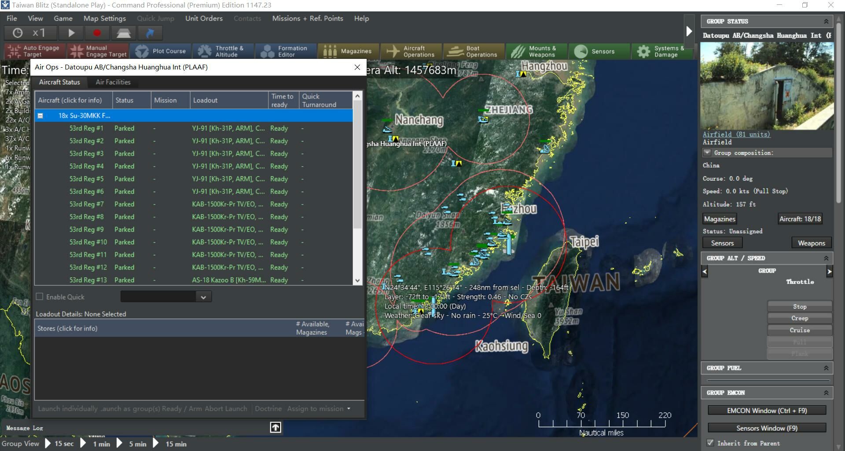Screen dimensions: 845x451
Task: Click the Message Log pop-out arrow icon
Action: coord(276,427)
